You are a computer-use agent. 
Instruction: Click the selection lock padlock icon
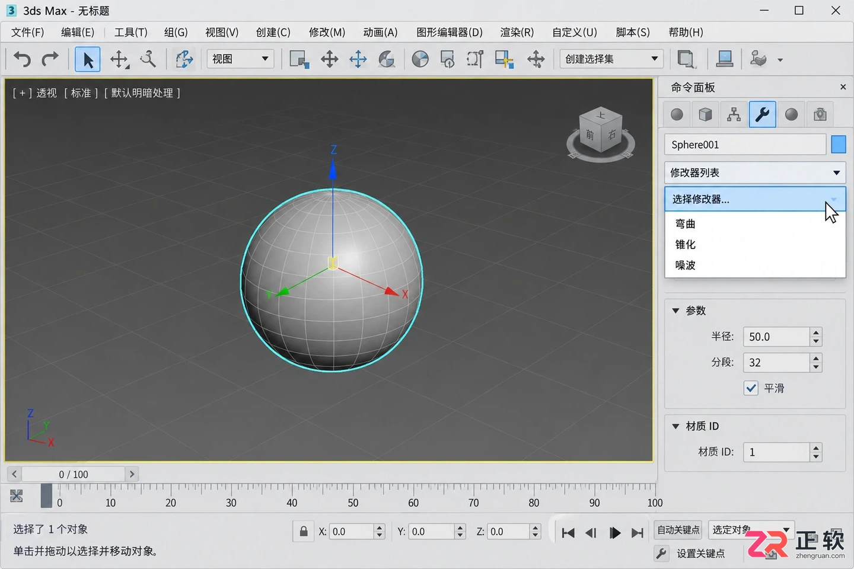(304, 532)
